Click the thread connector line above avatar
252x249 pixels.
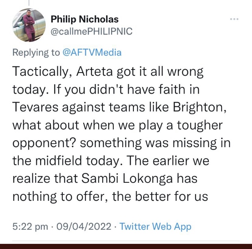coord(29,3)
